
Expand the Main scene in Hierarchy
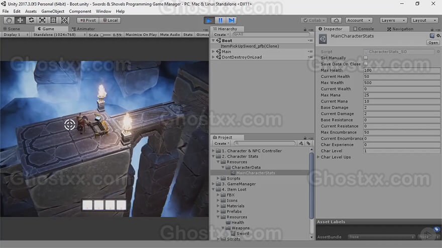(213, 52)
